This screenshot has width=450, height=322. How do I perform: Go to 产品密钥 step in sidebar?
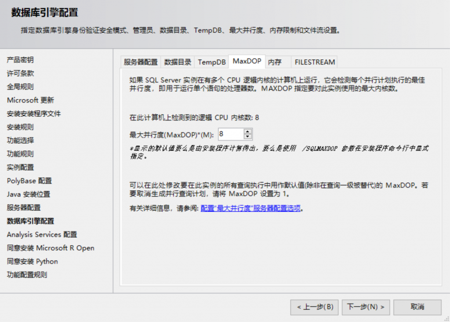(x=20, y=60)
